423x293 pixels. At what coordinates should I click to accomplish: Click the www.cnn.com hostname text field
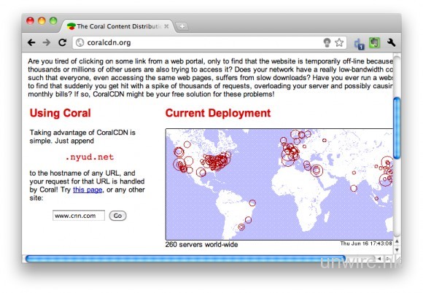[x=79, y=216]
